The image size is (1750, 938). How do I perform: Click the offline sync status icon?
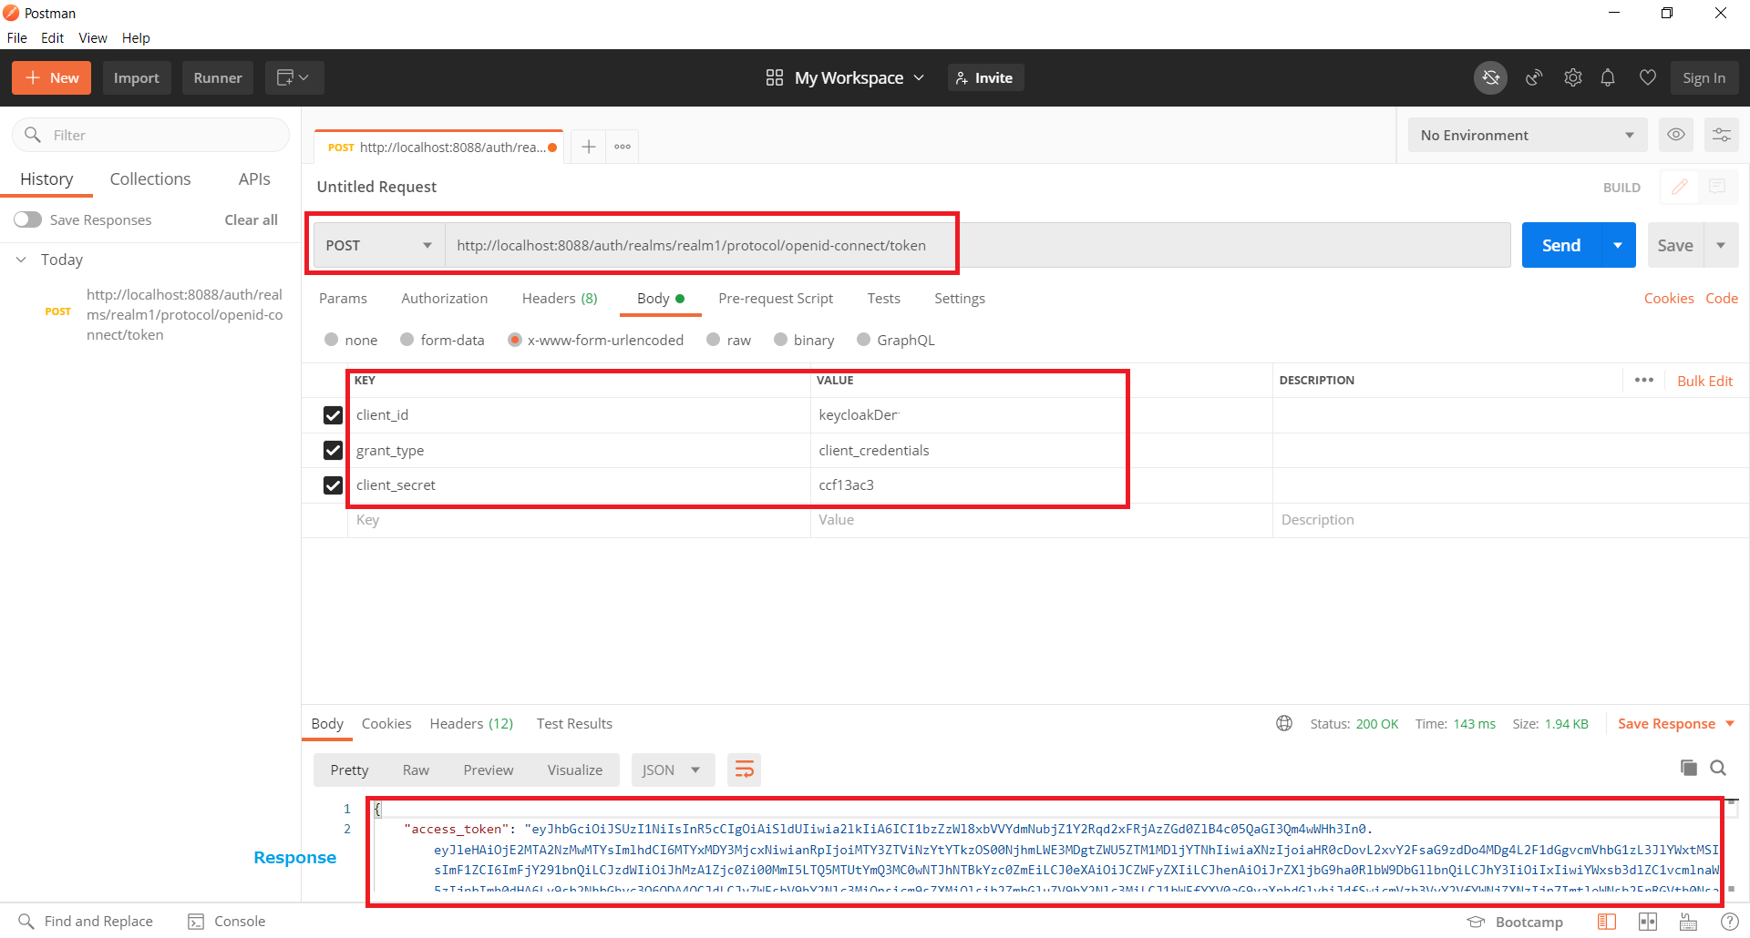[x=1490, y=78]
